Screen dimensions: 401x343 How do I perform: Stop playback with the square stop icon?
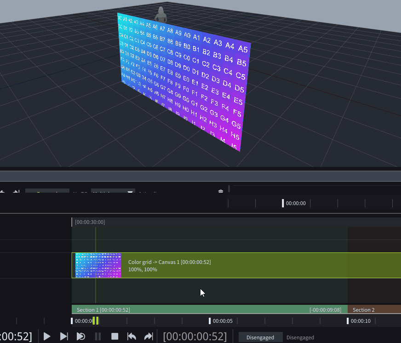(115, 337)
